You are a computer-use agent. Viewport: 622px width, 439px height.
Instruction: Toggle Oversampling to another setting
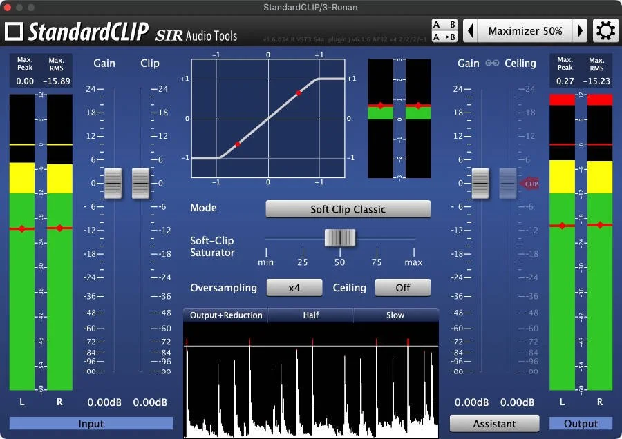294,287
